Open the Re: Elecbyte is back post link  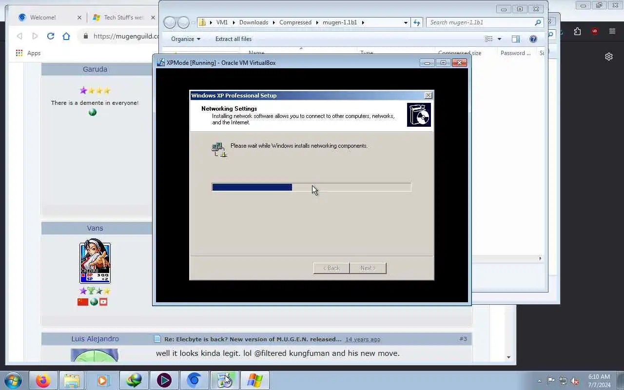(253, 339)
